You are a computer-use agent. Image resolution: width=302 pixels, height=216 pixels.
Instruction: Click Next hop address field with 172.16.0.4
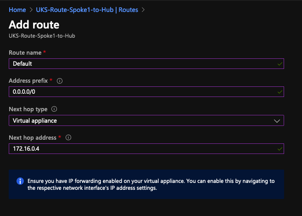click(146, 148)
